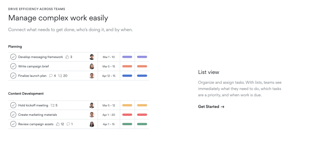This screenshot has width=309, height=144.
Task: Click comment icon on Finalize launch plan
Action: click(x=51, y=76)
